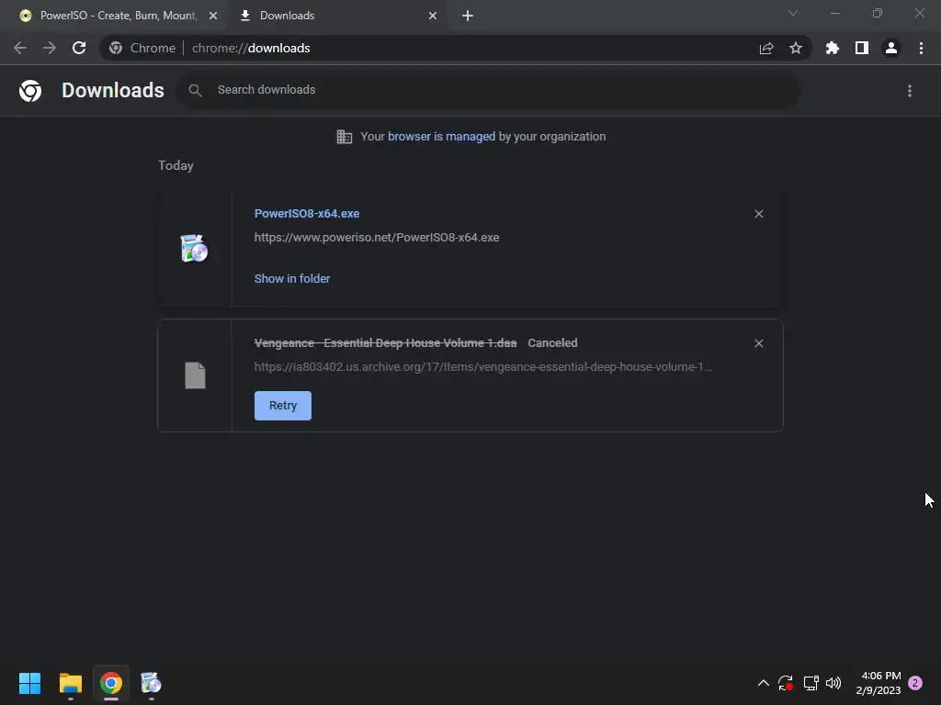Open the Windows Start menu
The width and height of the screenshot is (941, 705).
click(x=30, y=683)
